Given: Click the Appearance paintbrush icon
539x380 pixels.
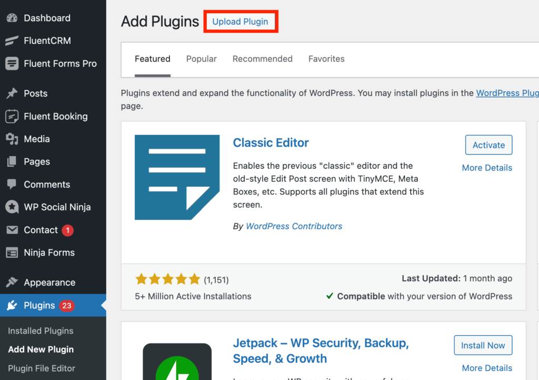Looking at the screenshot, I should [12, 282].
